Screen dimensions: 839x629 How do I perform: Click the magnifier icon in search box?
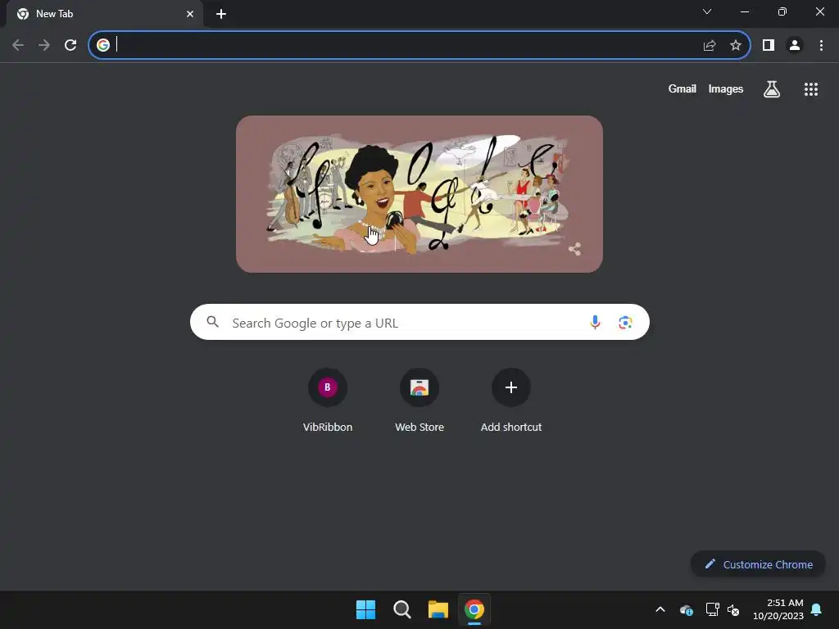[213, 322]
